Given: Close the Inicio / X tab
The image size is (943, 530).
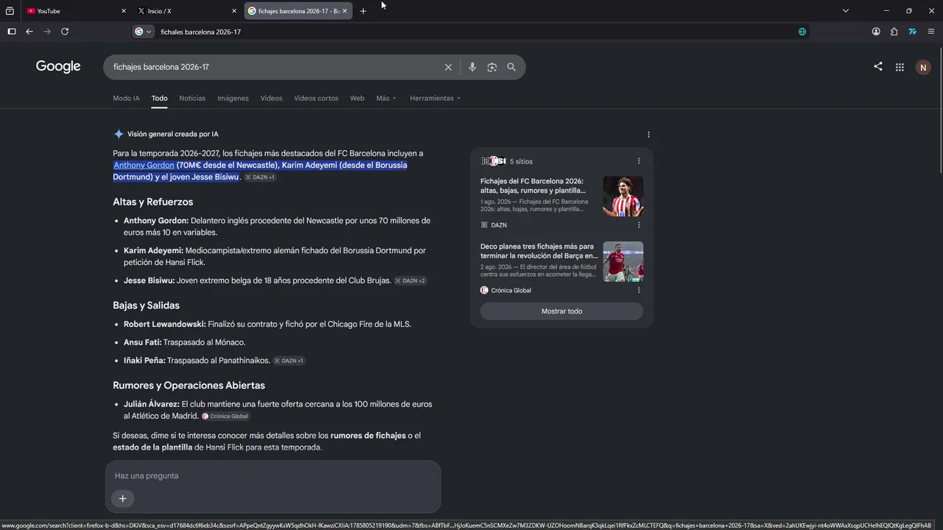Looking at the screenshot, I should point(234,11).
